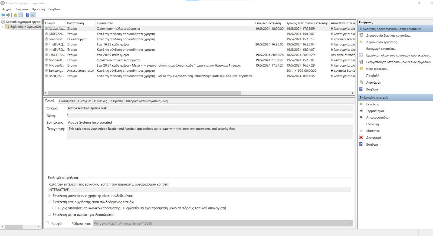This screenshot has height=236, width=433.
Task: Click the Δημιουργία βασικής εργασίας icon
Action: 361,35
